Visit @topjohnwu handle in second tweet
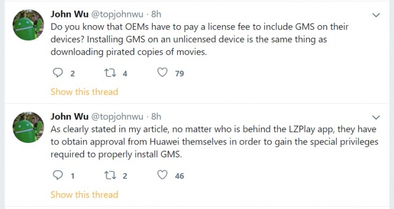The height and width of the screenshot is (209, 394). coord(117,117)
